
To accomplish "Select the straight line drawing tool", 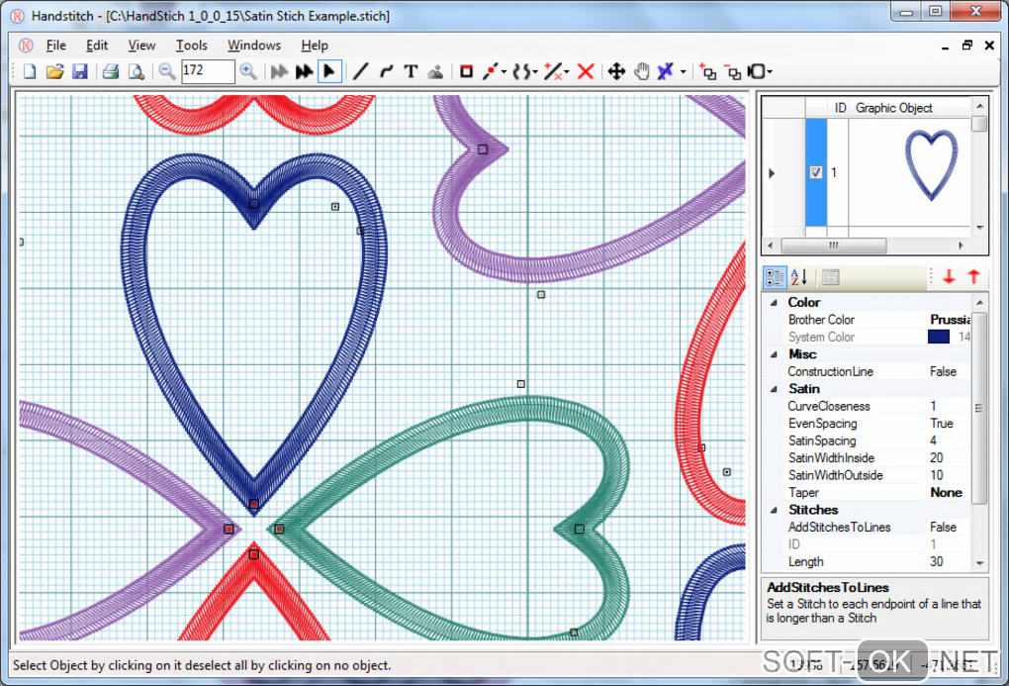I will [x=360, y=71].
